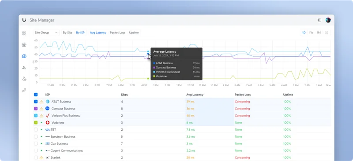
Task: Click AT&T Business 39 ms latency value
Action: coord(190,102)
